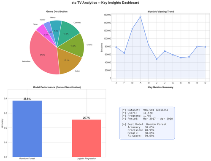211x161 pixels.
Task: Click the 'Key Metrics Summary' heading
Action: point(161,87)
